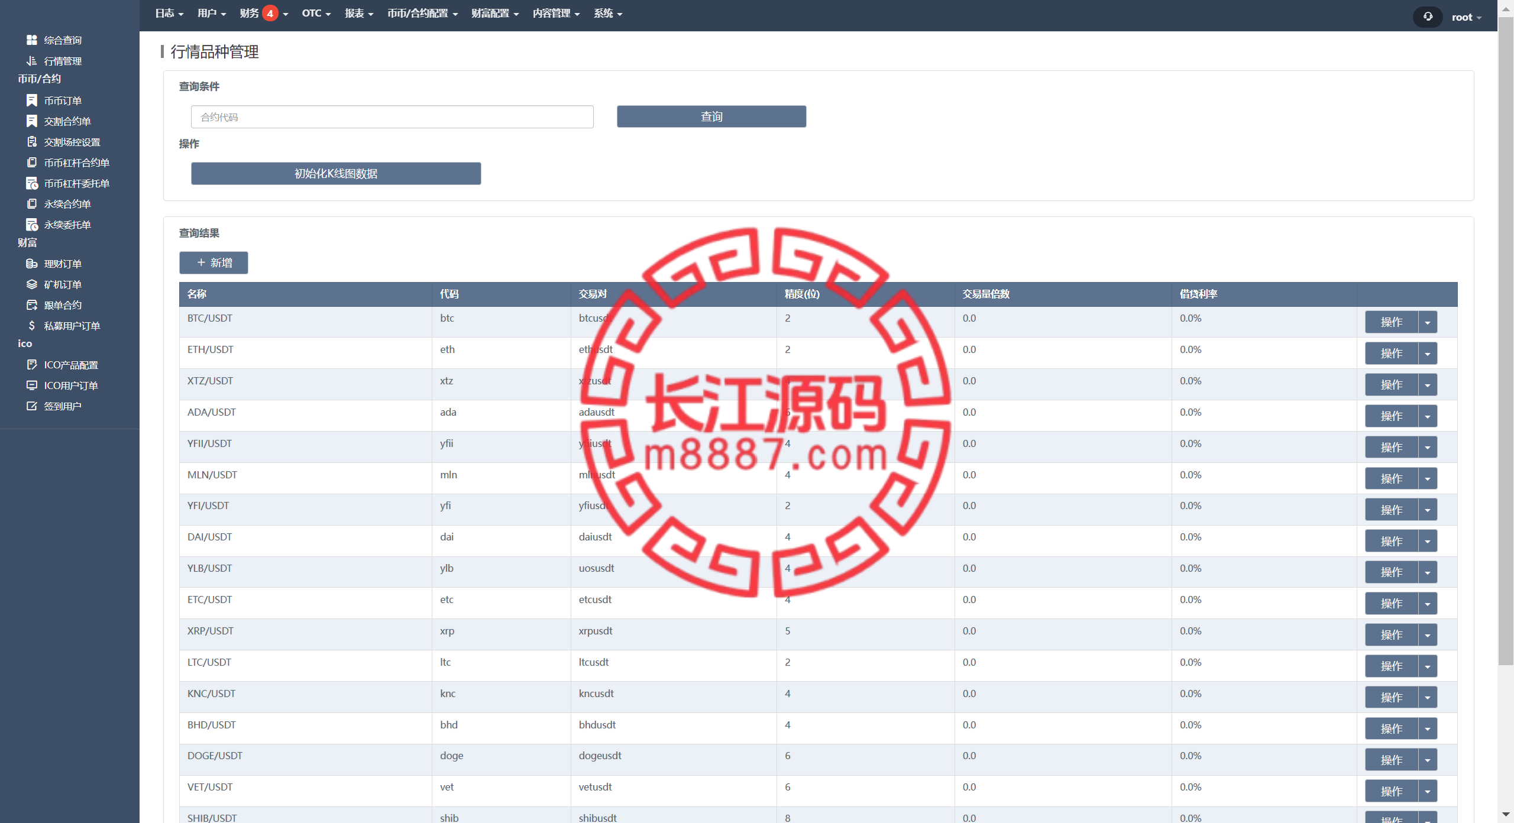1514x823 pixels.
Task: Open the 日志 top menu
Action: pyautogui.click(x=169, y=13)
